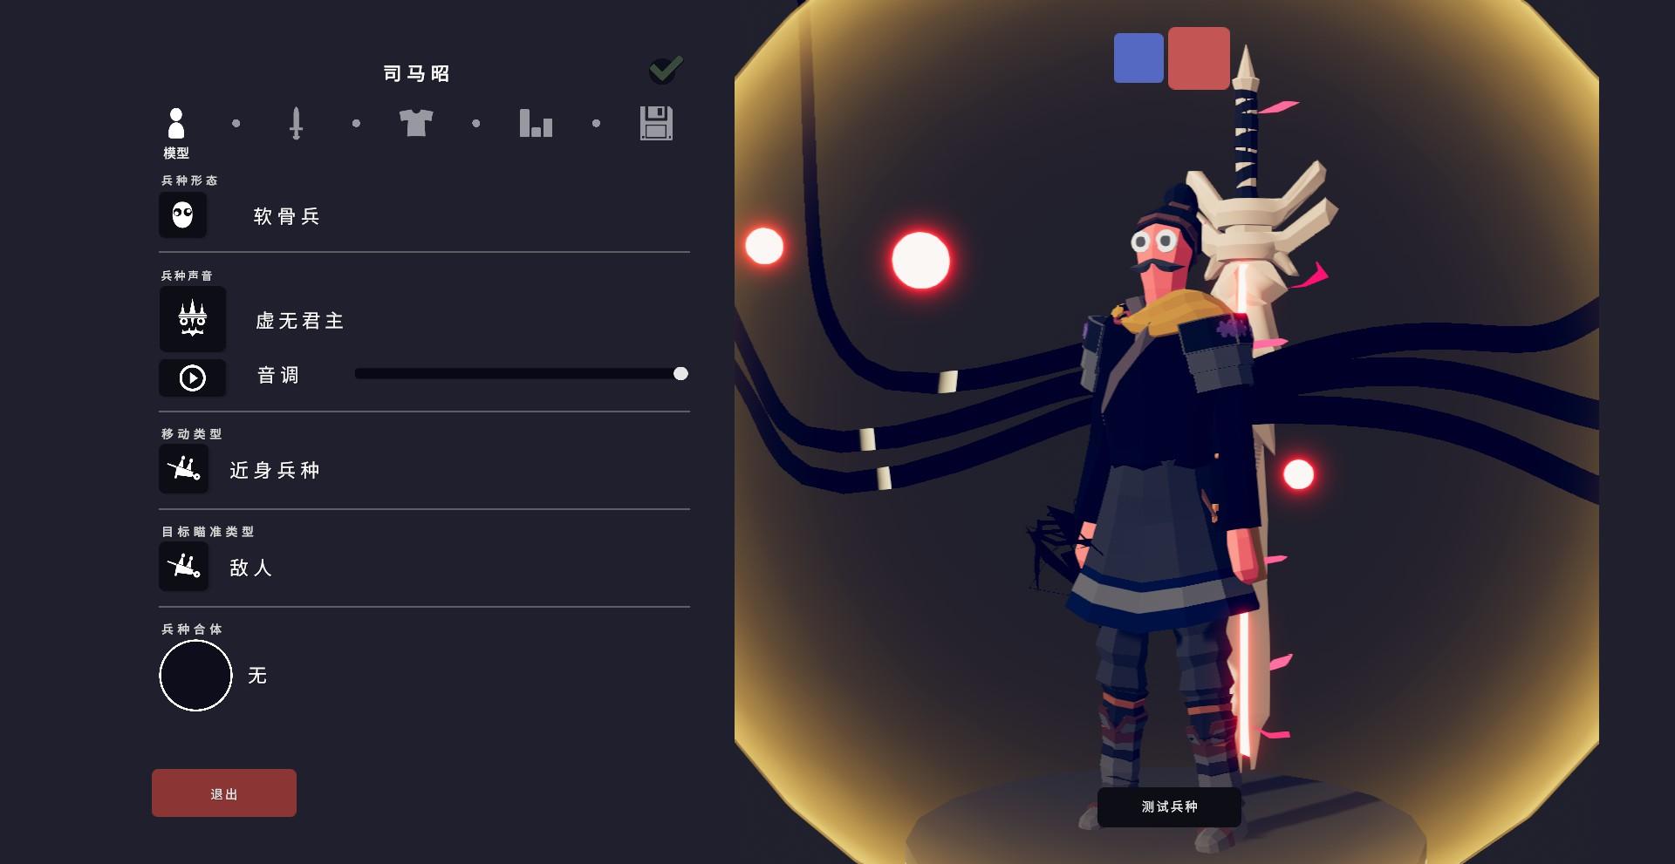
Task: Select the 软骨兵 unit form label
Action: click(287, 216)
